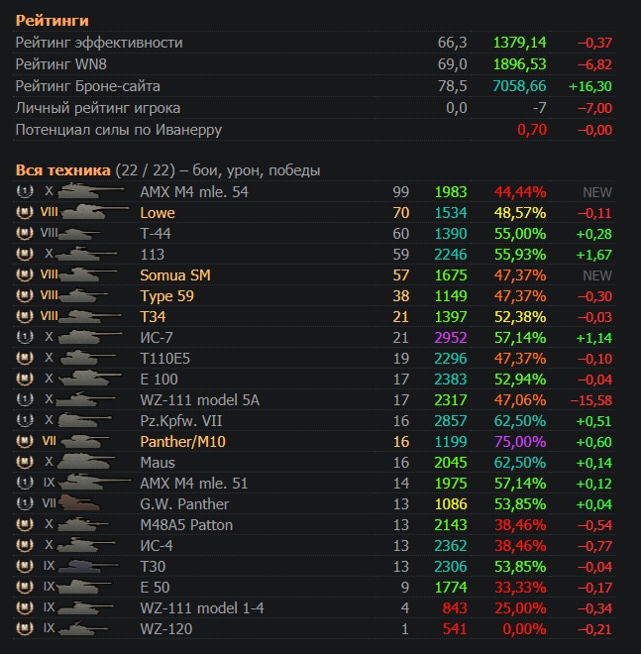641x654 pixels.
Task: Click the AMX M4 mle. 54 tank silhouette icon
Action: [89, 191]
